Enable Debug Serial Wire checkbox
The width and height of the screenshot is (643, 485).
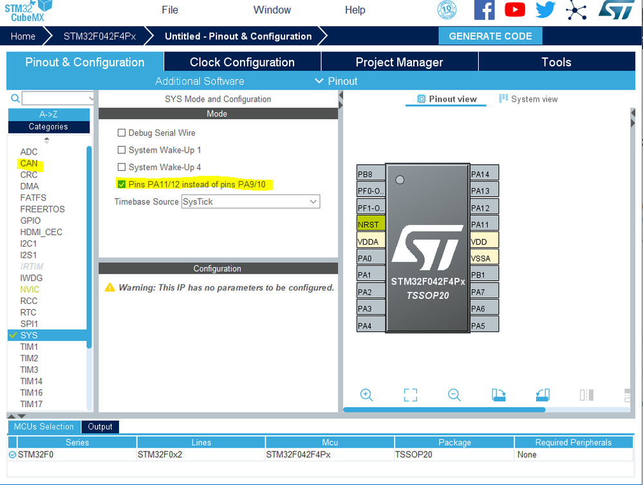click(x=122, y=133)
